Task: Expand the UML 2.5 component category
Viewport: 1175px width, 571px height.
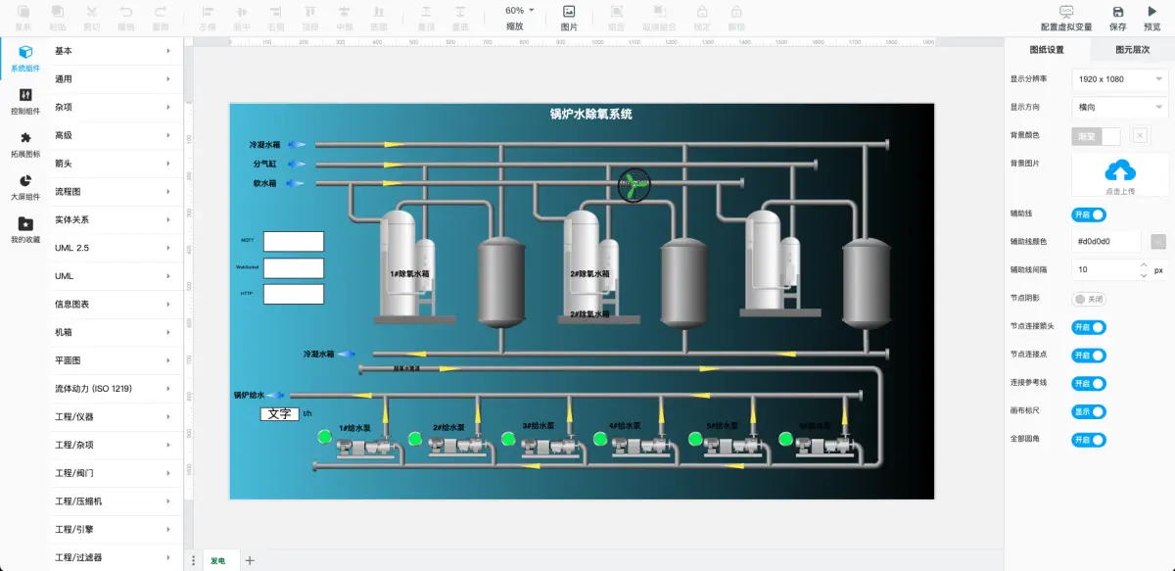Action: (114, 248)
